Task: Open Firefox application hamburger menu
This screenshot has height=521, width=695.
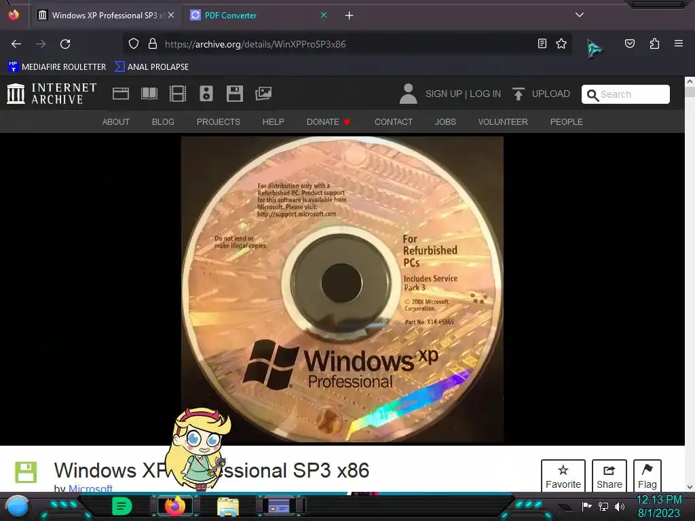Action: coord(679,43)
